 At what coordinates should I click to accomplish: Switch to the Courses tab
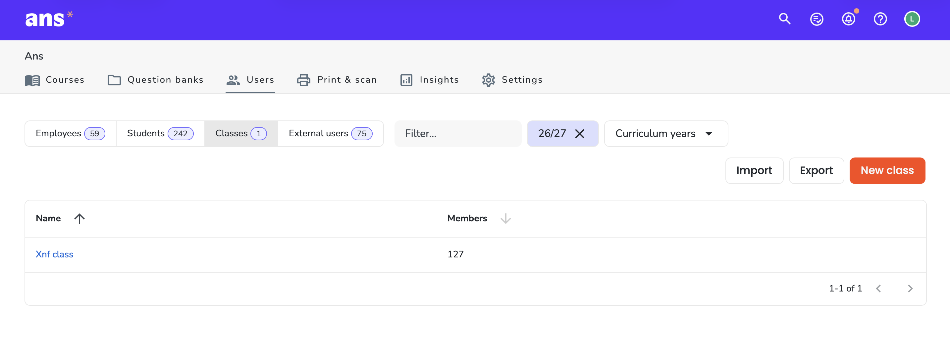click(55, 80)
